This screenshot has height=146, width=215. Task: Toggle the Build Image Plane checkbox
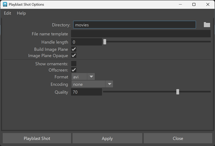coord(74,49)
